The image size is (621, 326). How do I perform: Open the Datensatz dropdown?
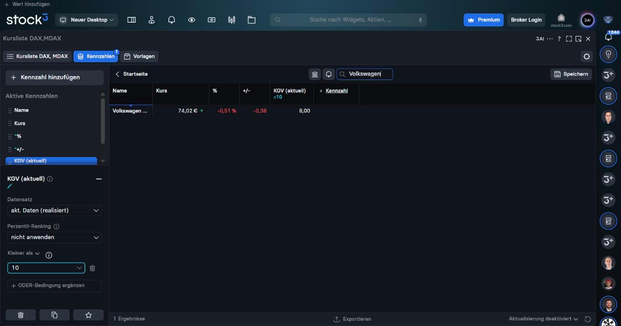pyautogui.click(x=54, y=210)
